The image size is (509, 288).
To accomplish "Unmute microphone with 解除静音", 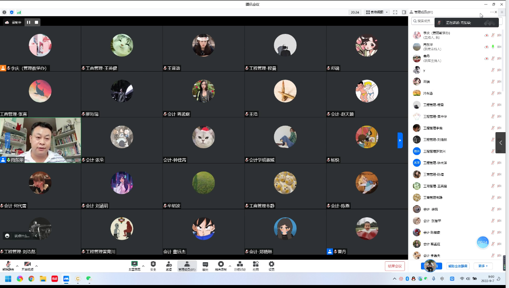I will point(8,266).
